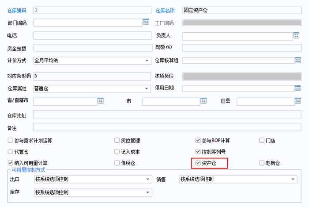Click the 仓库名称 input field

tap(242, 10)
